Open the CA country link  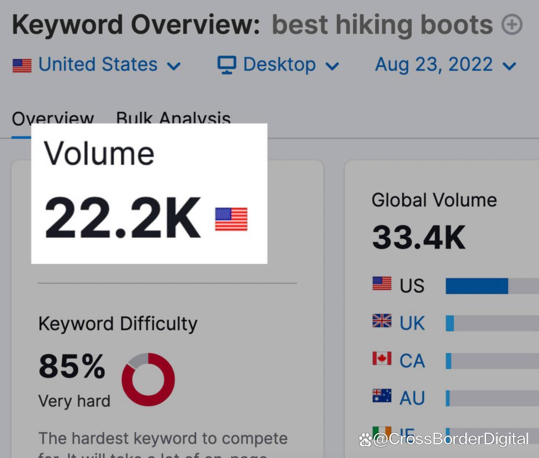(412, 360)
